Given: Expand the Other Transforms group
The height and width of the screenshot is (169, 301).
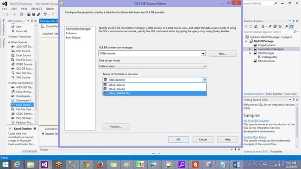Looking at the screenshot, I should click(9, 36).
